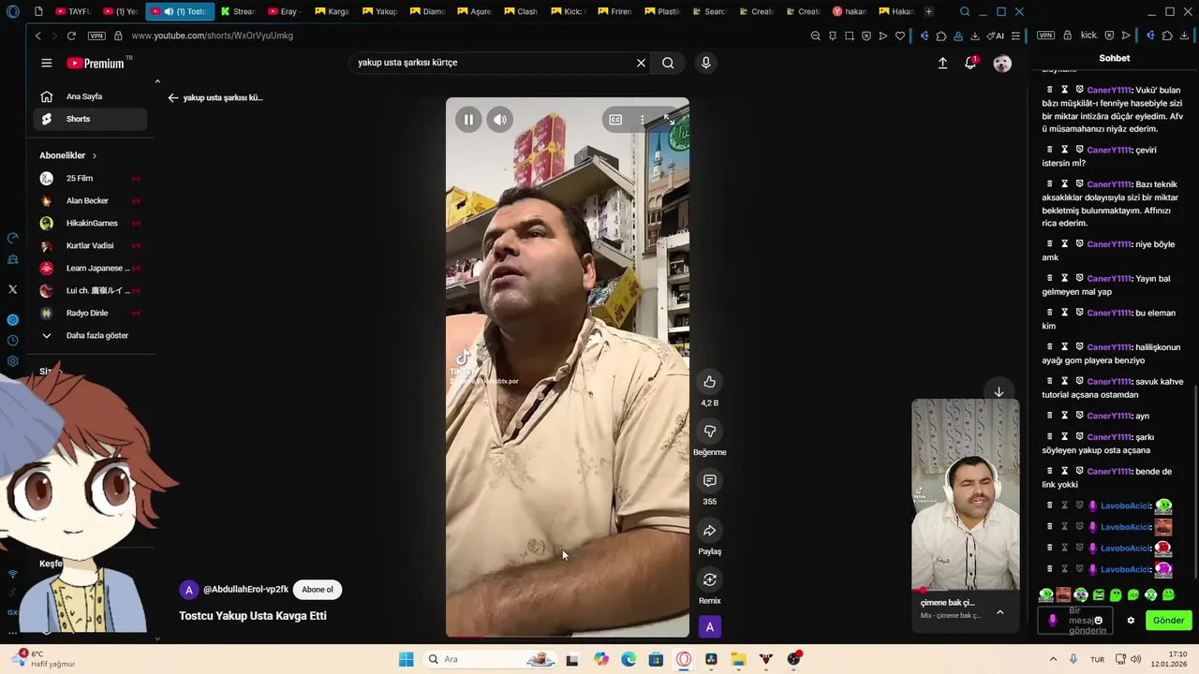Image resolution: width=1199 pixels, height=674 pixels.
Task: Open YouTube notifications bell
Action: (970, 63)
